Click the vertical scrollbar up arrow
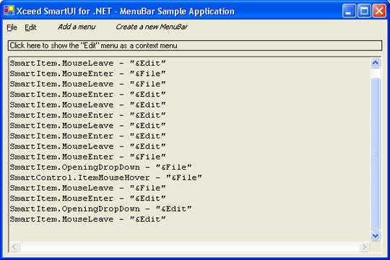Screen dimensions: 390x260 click(376, 63)
